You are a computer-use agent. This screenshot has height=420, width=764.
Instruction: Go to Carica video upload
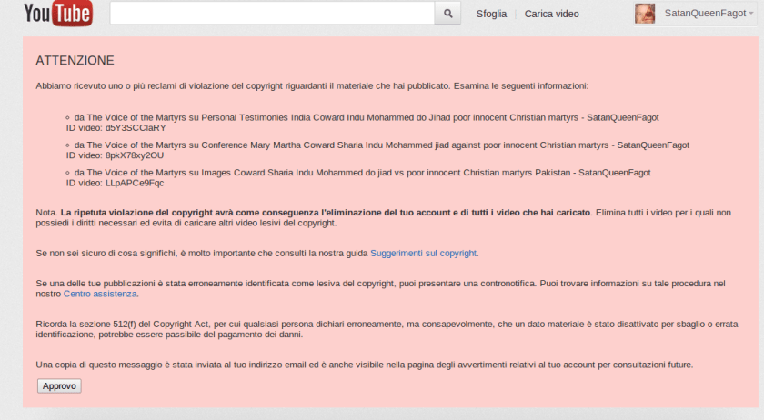pyautogui.click(x=551, y=14)
